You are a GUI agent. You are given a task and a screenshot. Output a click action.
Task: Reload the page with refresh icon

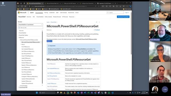tap(22, 6)
